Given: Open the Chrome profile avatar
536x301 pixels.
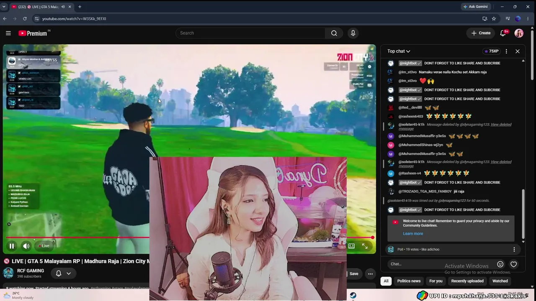Looking at the screenshot, I should [x=518, y=19].
